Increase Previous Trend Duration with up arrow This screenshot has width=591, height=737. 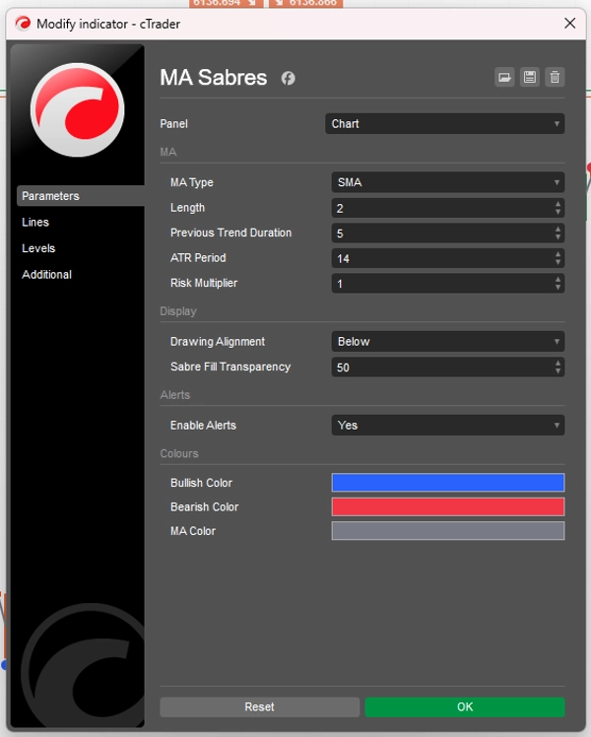(558, 230)
